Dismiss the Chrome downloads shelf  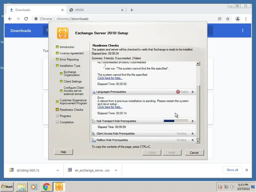pyautogui.click(x=247, y=170)
